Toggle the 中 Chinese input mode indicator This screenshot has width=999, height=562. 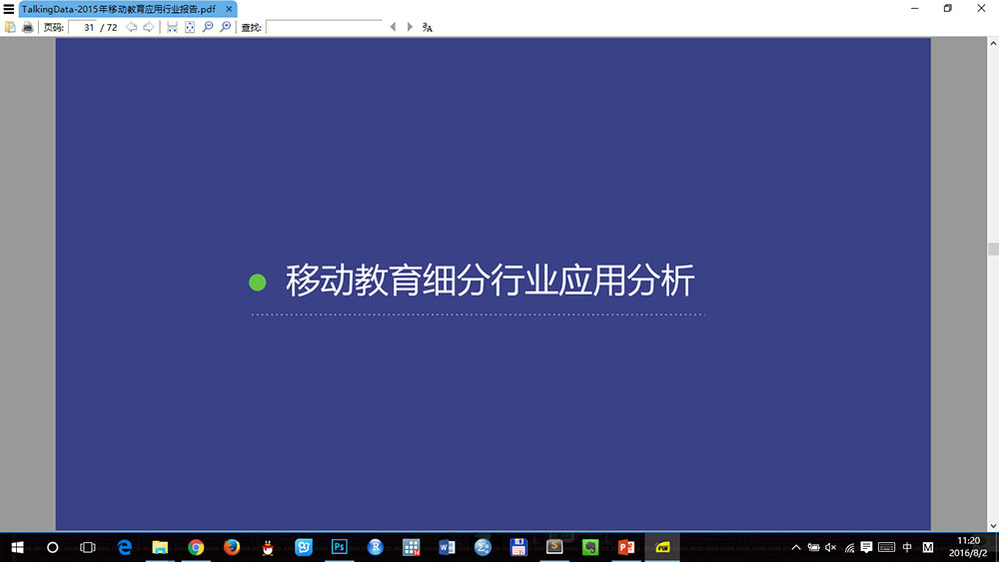point(907,547)
